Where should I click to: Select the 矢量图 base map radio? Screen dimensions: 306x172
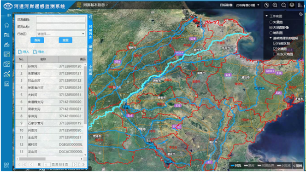tap(271, 22)
